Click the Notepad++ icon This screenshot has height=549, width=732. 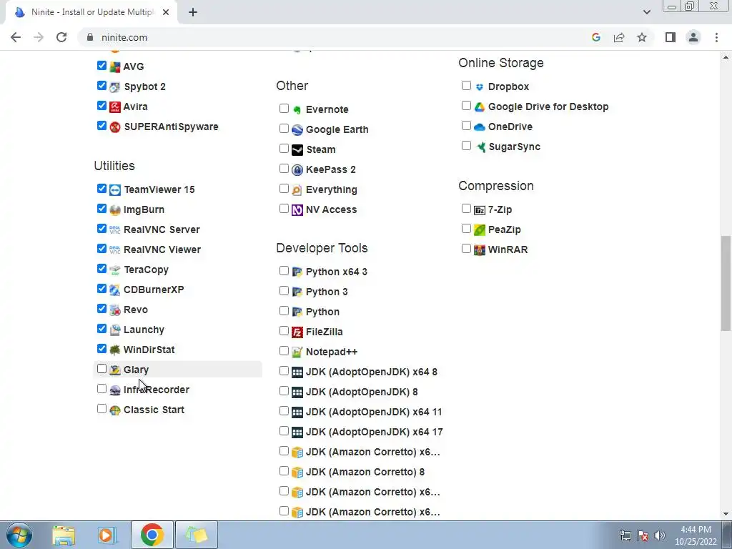pyautogui.click(x=297, y=352)
